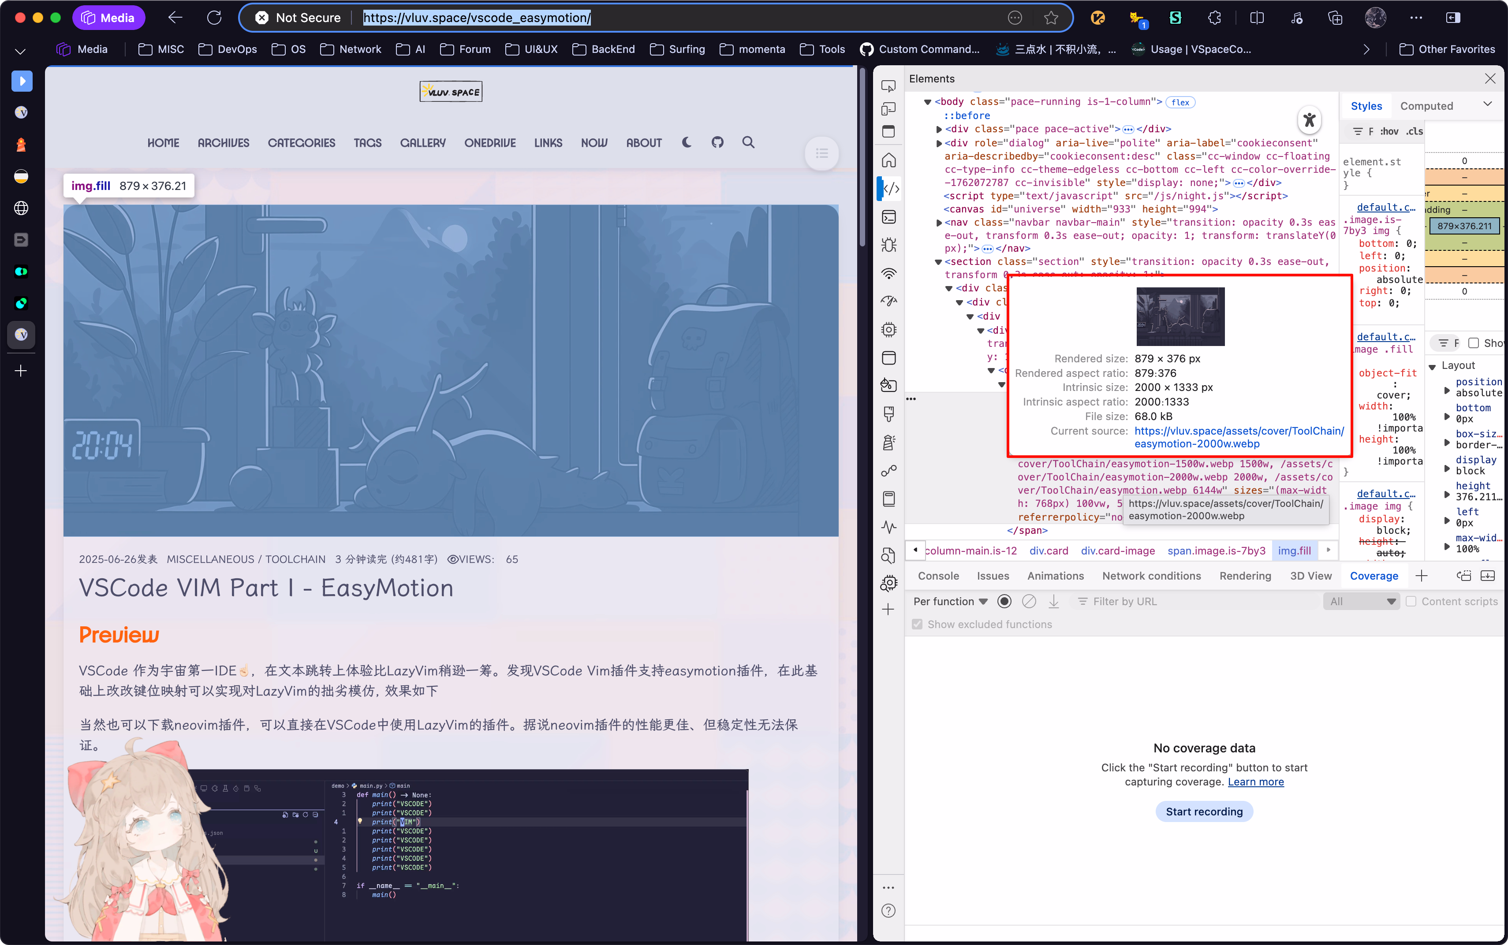Open the browser Extensions puzzle icon
This screenshot has width=1508, height=945.
pyautogui.click(x=1214, y=18)
